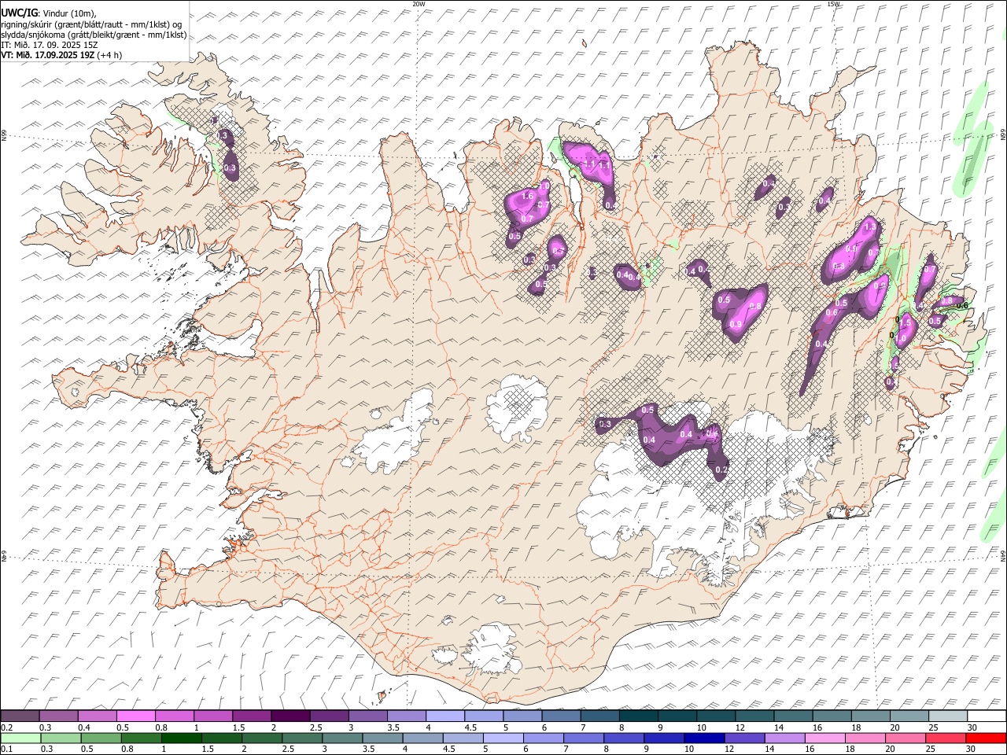The image size is (1007, 755).
Task: Click the bold "VT: Mið. 17.09.2025 19Z" valid time
Action: [48, 55]
